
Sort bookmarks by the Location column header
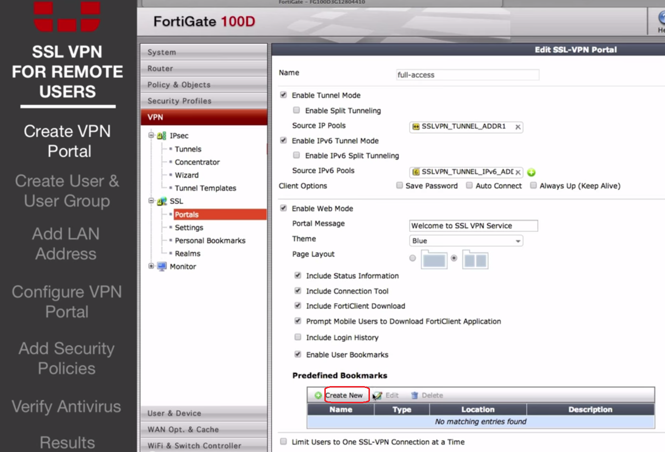pyautogui.click(x=478, y=409)
